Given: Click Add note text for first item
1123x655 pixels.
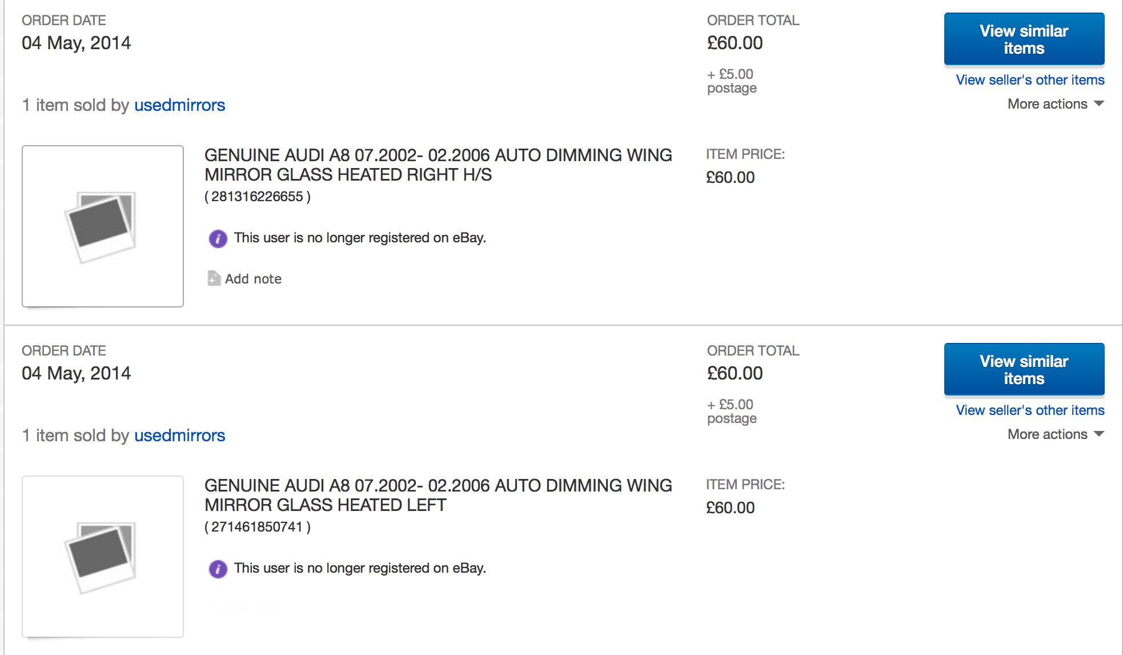Looking at the screenshot, I should tap(253, 279).
